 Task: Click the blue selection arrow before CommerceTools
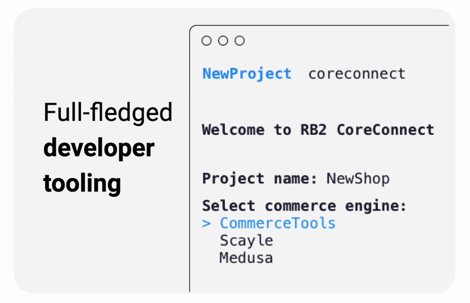(206, 224)
